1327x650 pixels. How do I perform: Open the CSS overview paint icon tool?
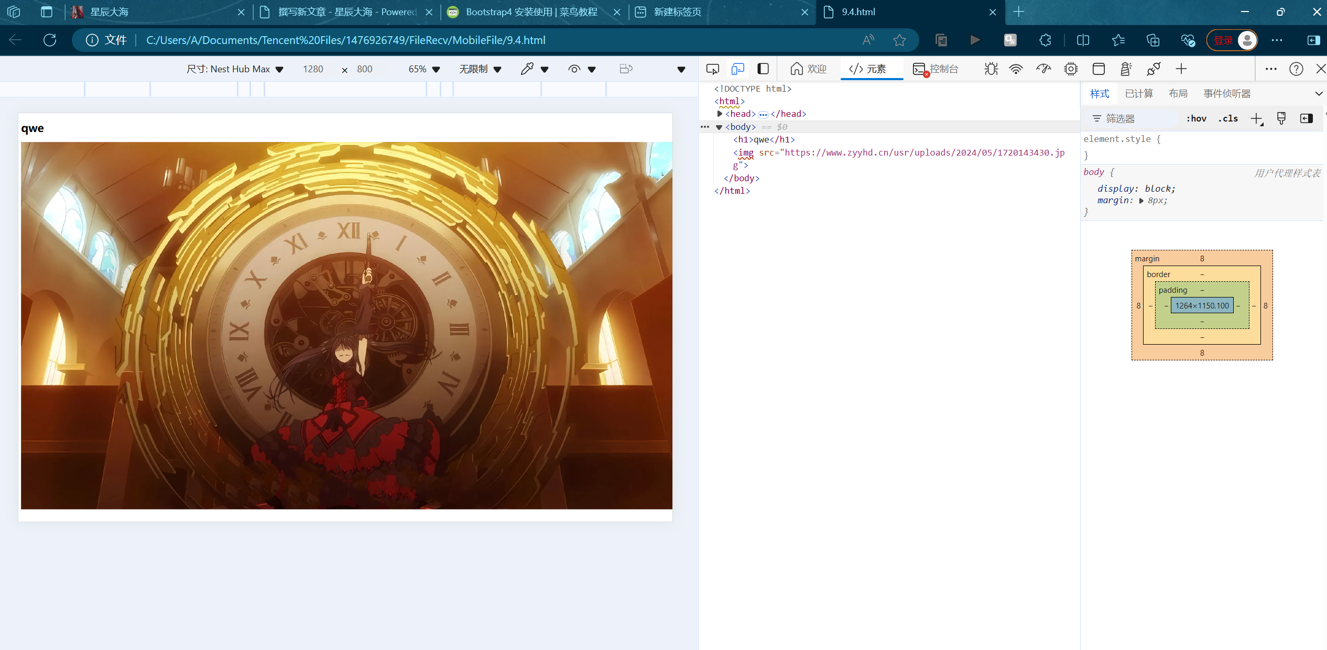tap(1154, 69)
